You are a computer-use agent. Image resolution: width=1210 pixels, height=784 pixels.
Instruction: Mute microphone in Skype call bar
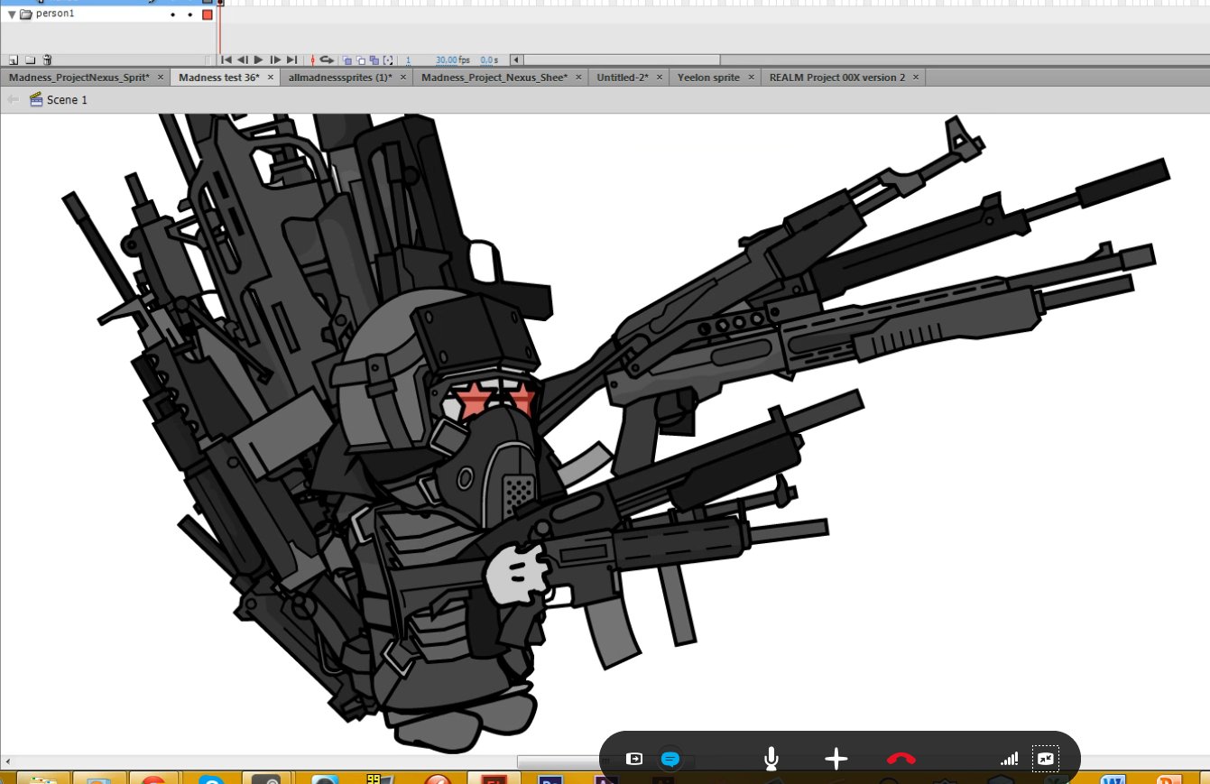coord(771,760)
